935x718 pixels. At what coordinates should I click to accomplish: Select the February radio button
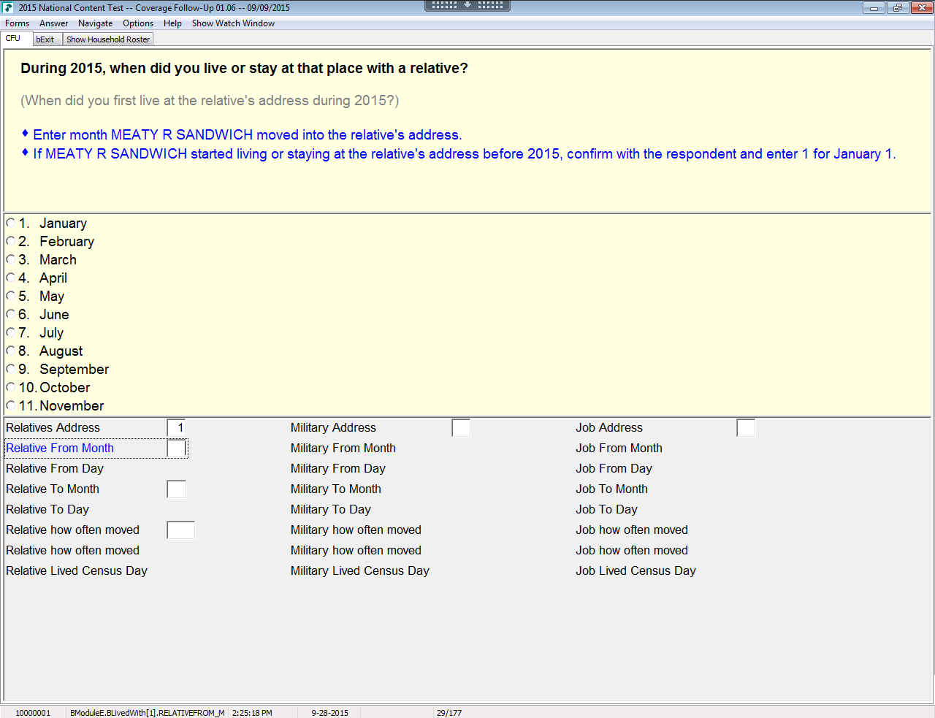tap(10, 241)
